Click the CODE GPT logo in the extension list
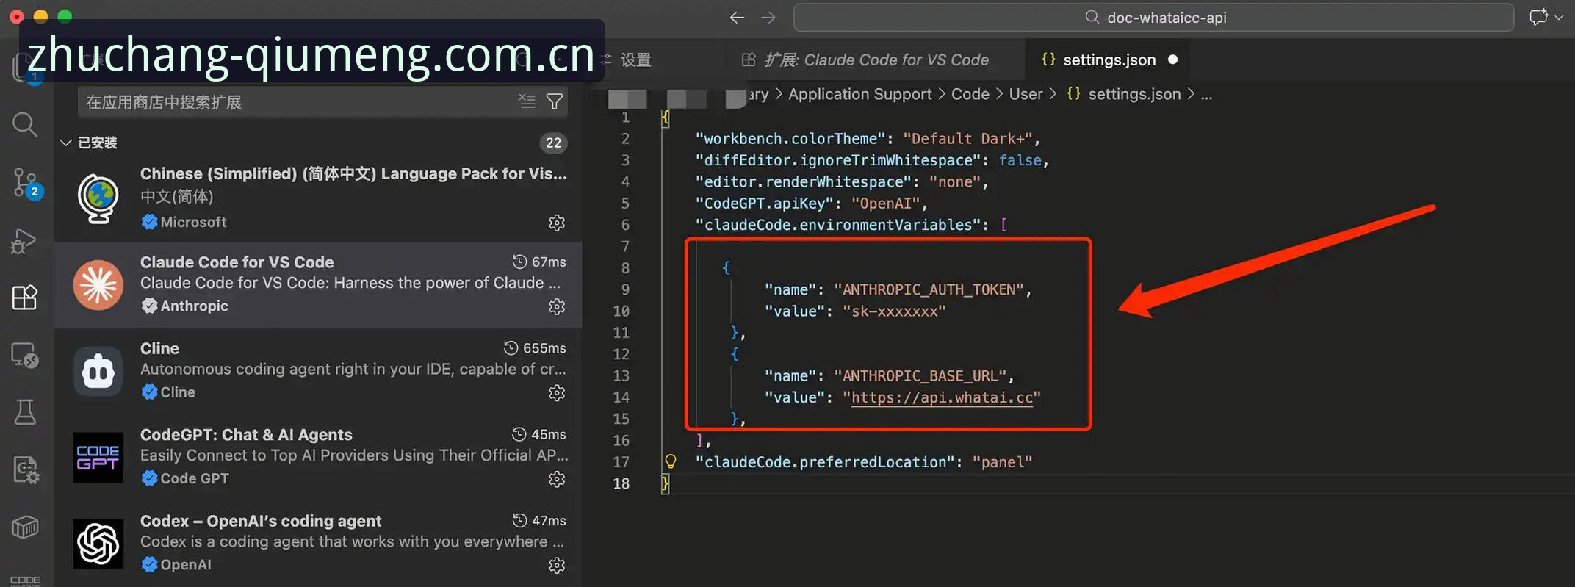 (98, 457)
